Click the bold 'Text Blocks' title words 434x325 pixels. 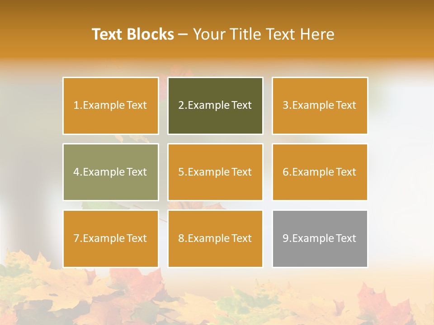[x=133, y=34]
